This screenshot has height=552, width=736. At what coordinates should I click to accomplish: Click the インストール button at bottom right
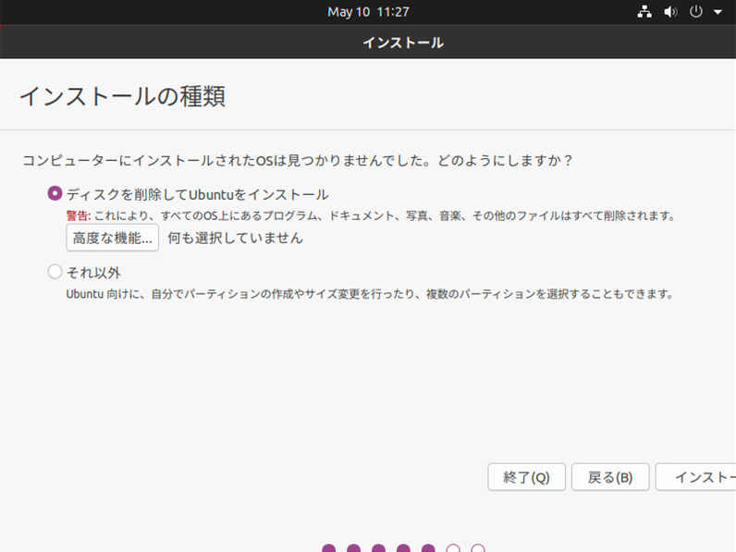[698, 477]
